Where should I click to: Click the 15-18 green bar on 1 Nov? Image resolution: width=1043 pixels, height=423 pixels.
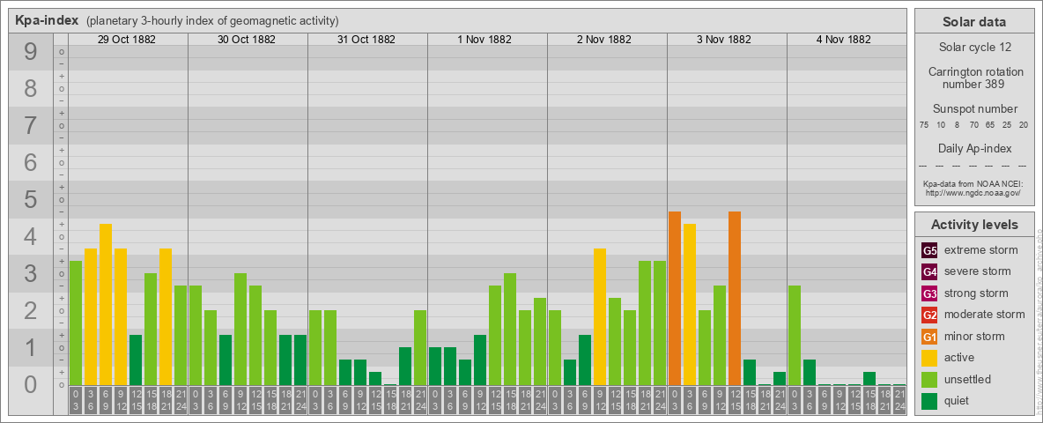coord(510,330)
